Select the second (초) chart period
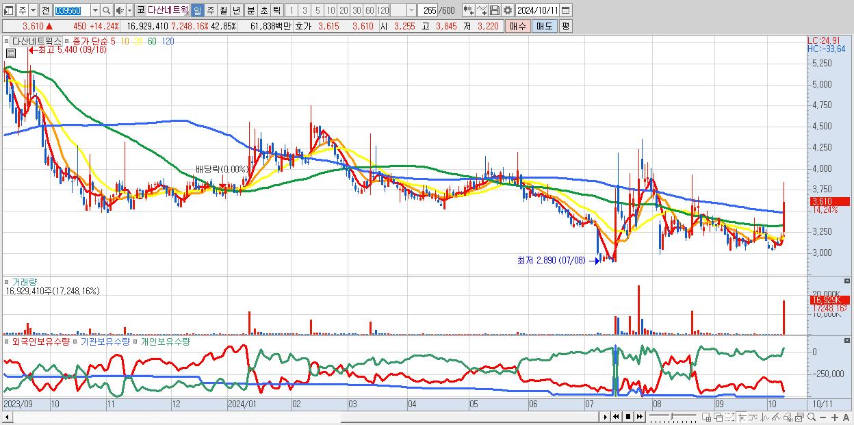 tap(263, 10)
